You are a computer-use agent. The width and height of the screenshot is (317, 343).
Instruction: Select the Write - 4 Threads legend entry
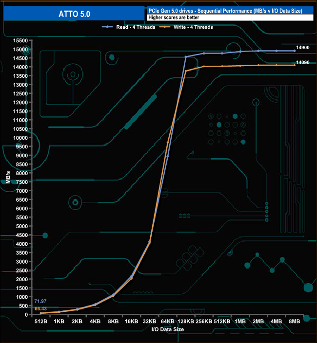[x=194, y=27]
